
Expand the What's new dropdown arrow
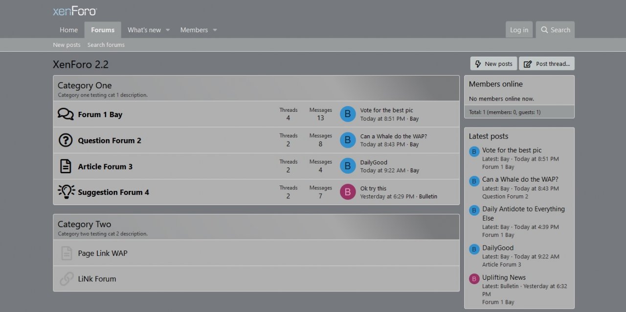(168, 30)
